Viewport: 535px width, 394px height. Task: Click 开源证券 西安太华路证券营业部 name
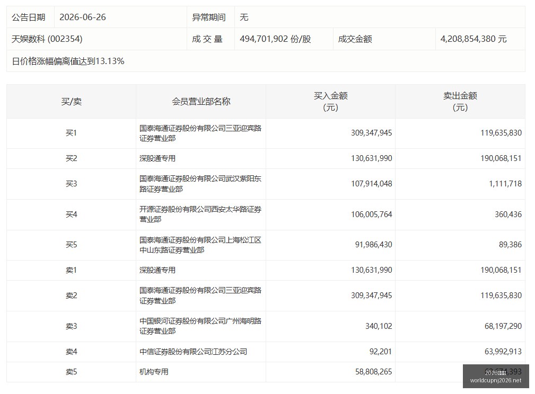tap(200, 214)
